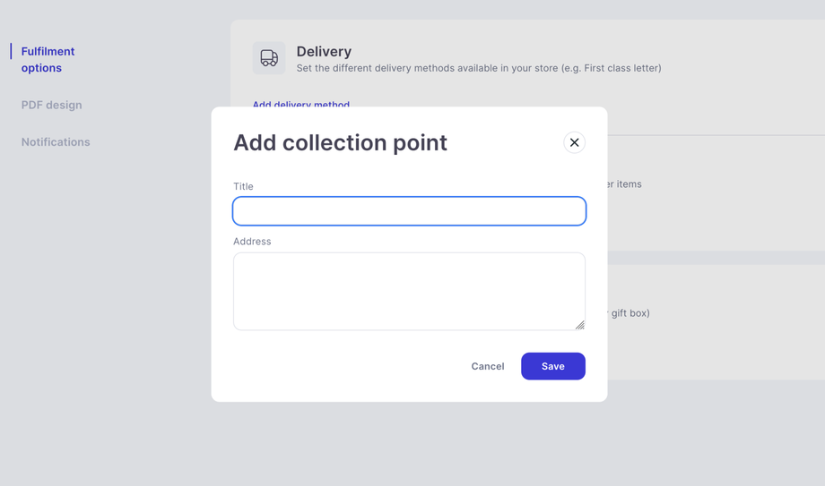Click the Add delivery method link
Image resolution: width=825 pixels, height=486 pixels.
(301, 104)
